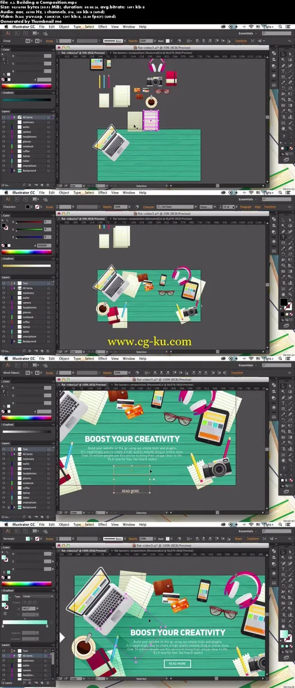Hide the laptop layer in the Group frame

tap(4, 156)
